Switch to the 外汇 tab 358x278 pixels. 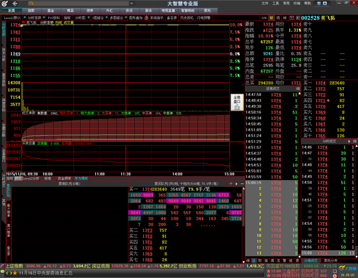tap(109, 11)
